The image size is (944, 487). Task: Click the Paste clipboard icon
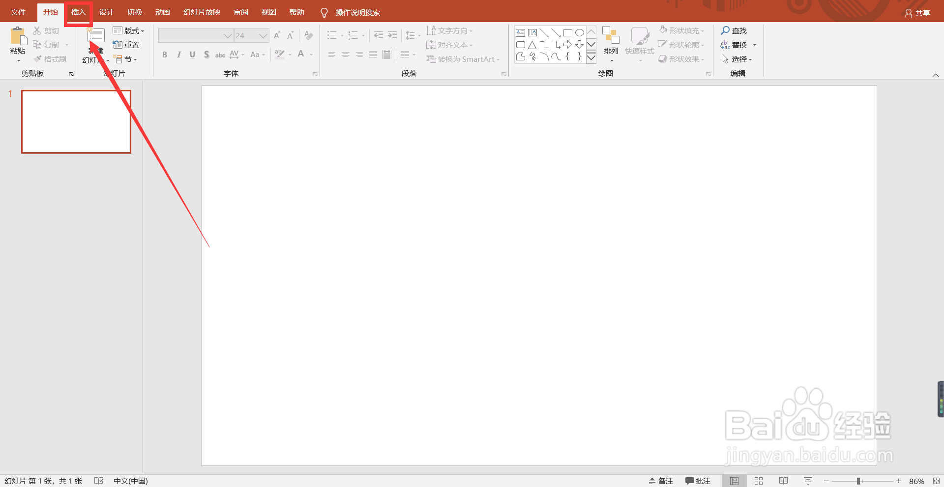pyautogui.click(x=18, y=36)
